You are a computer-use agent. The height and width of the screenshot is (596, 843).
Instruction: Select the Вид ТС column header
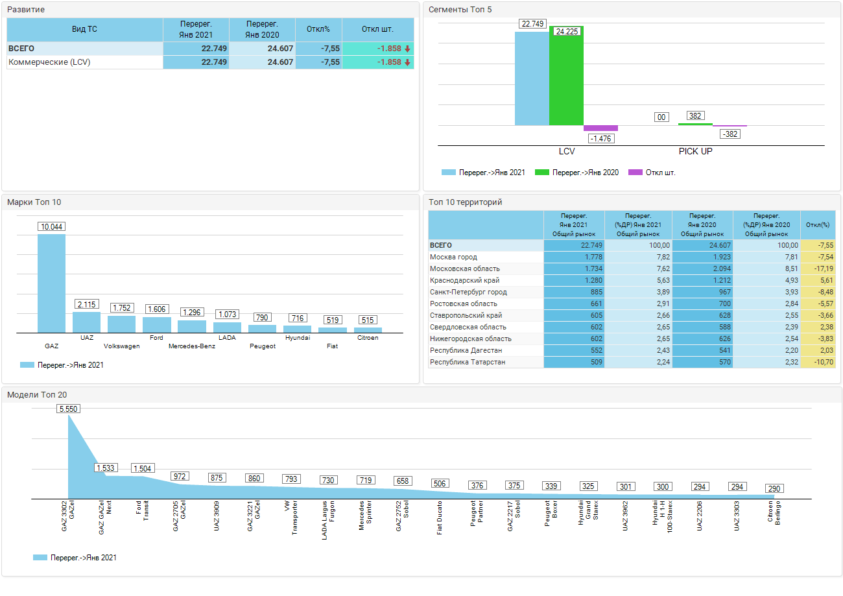pyautogui.click(x=85, y=29)
